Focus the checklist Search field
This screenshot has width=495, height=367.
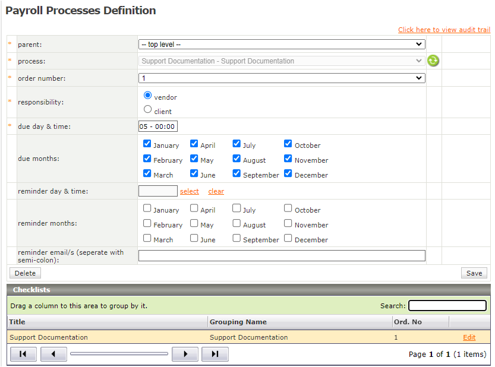tap(447, 306)
